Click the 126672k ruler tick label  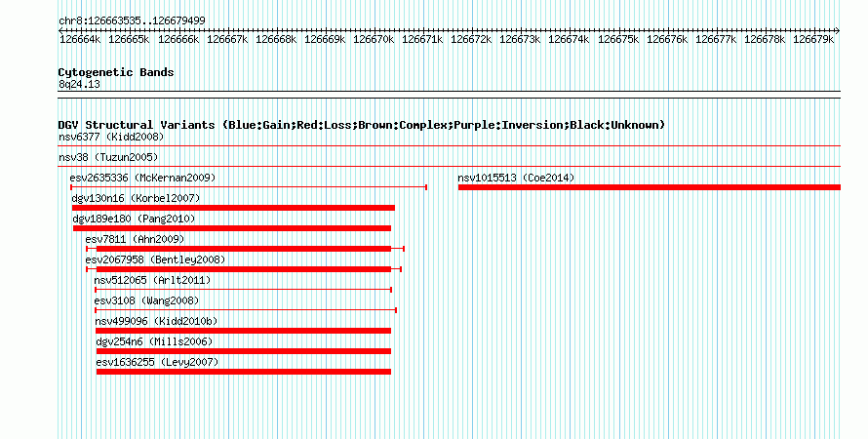(471, 39)
